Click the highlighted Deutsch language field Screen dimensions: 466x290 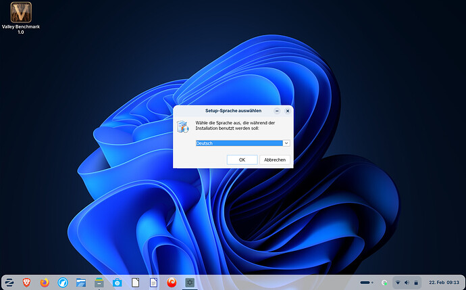tap(238, 143)
